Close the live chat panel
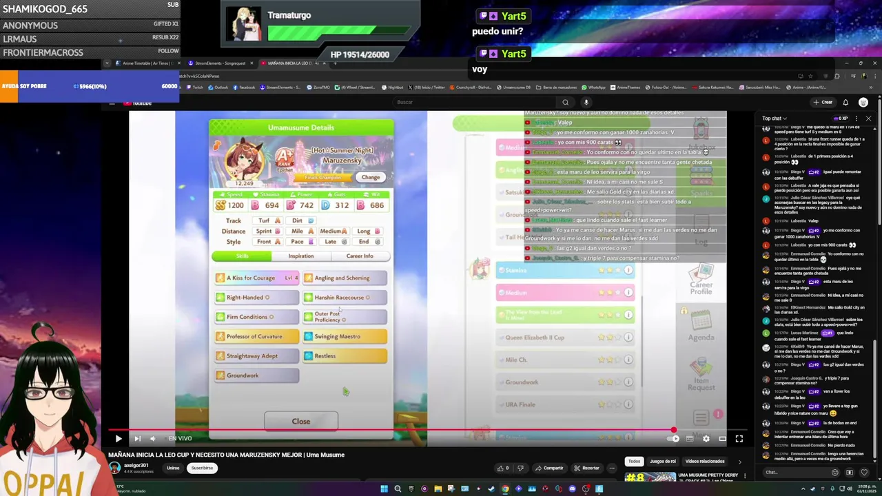Image resolution: width=882 pixels, height=496 pixels. click(x=868, y=118)
